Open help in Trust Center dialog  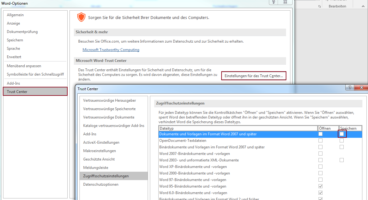(350, 87)
